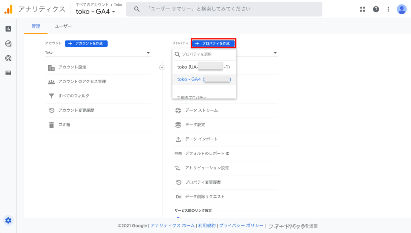Select toko (UA-) property from list

click(x=204, y=67)
